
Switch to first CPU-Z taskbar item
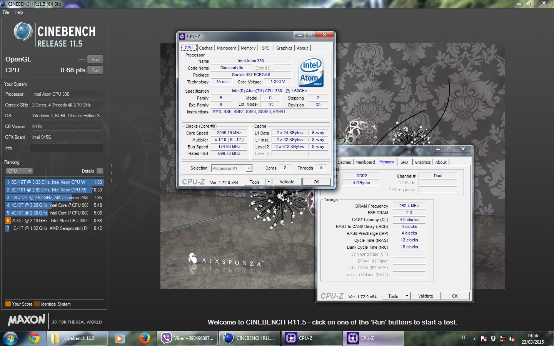[312, 339]
